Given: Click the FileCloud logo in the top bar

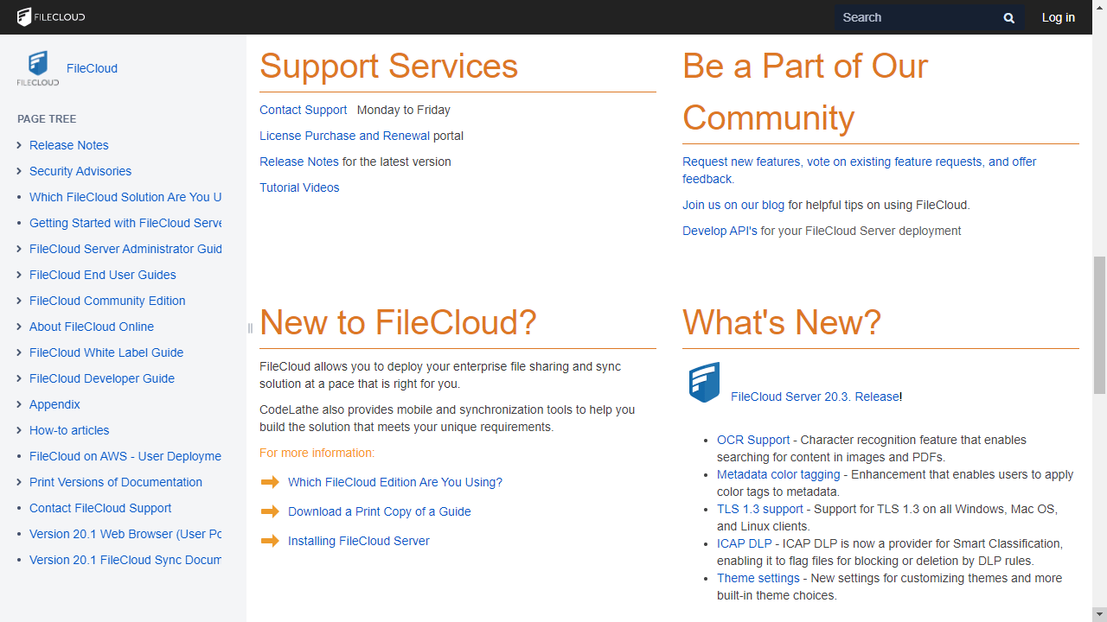Looking at the screenshot, I should tap(51, 17).
